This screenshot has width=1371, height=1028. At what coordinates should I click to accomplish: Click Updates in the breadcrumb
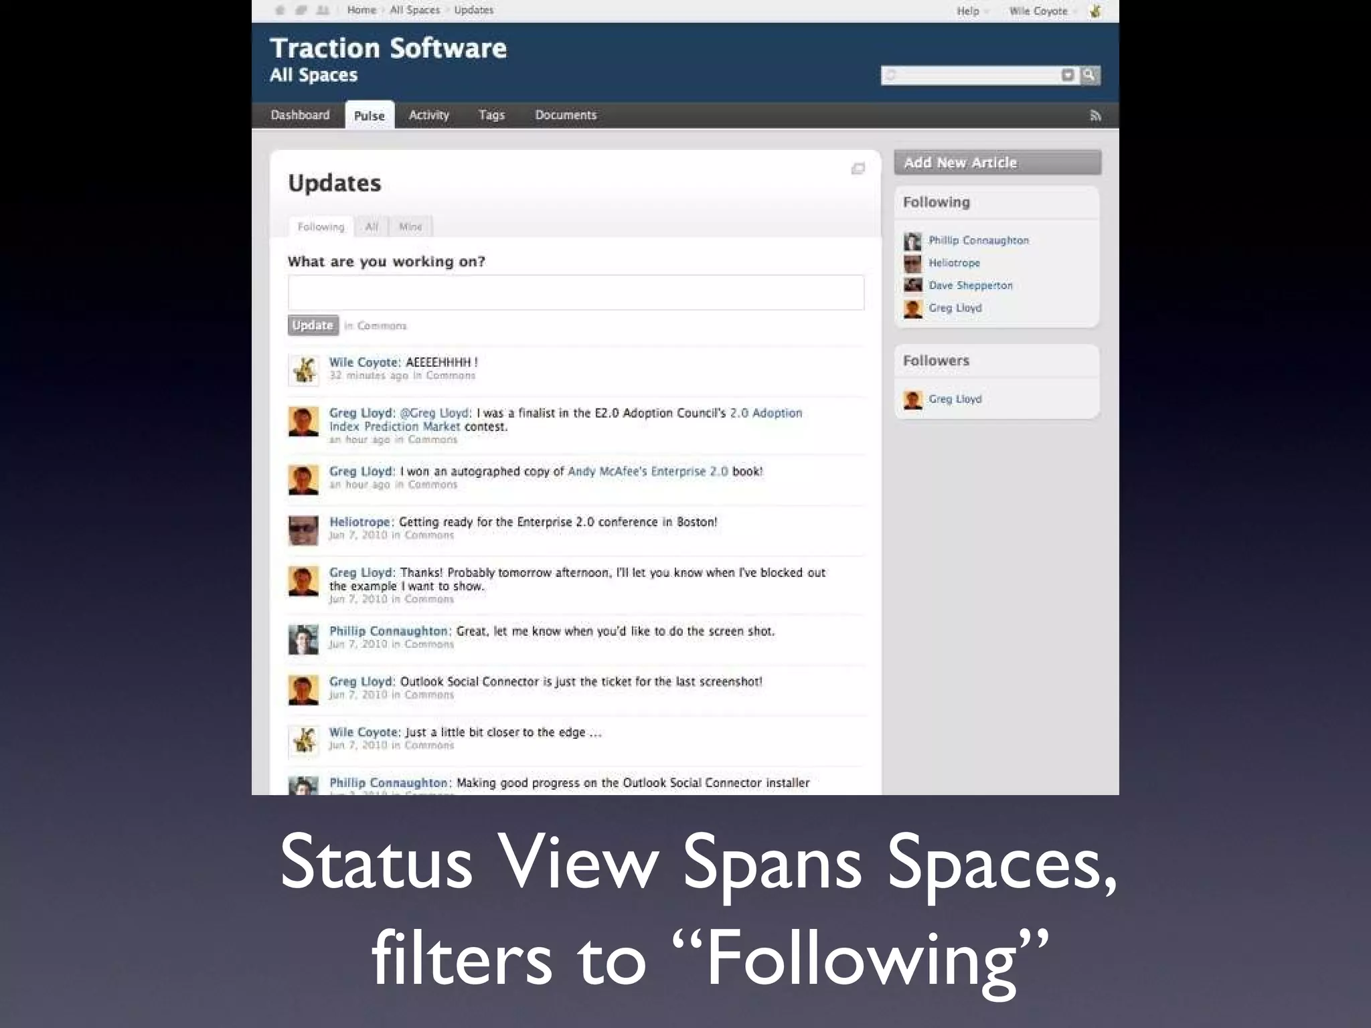474,10
